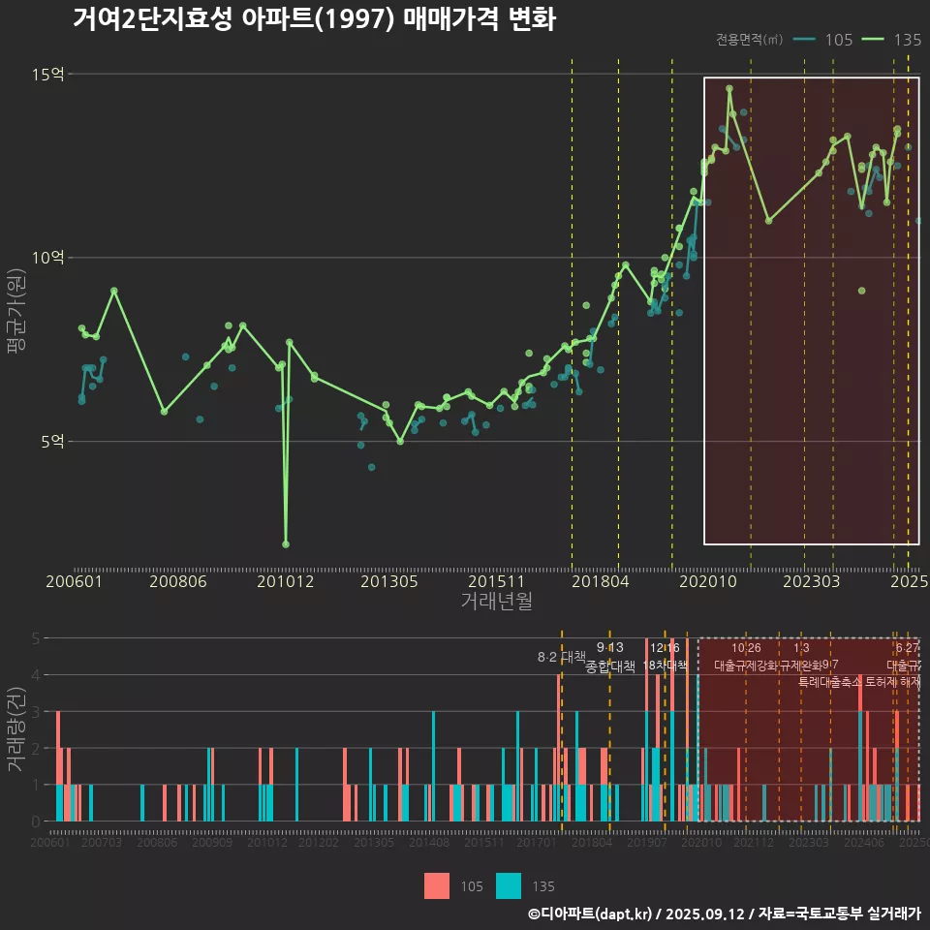Select the 202010 tick on the price chart axis

[x=703, y=581]
